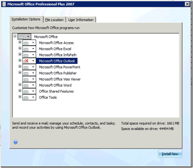
Task: Expand Microsoft Office Publisher subfeatures
Action: [x=20, y=72]
